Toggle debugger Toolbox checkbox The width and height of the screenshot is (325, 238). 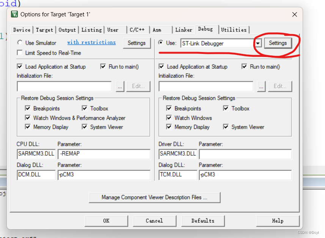[x=226, y=108]
